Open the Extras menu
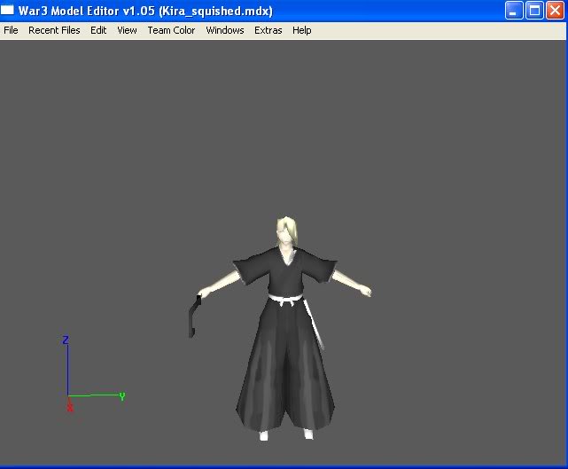Viewport: 568px width, 469px height. click(x=268, y=30)
